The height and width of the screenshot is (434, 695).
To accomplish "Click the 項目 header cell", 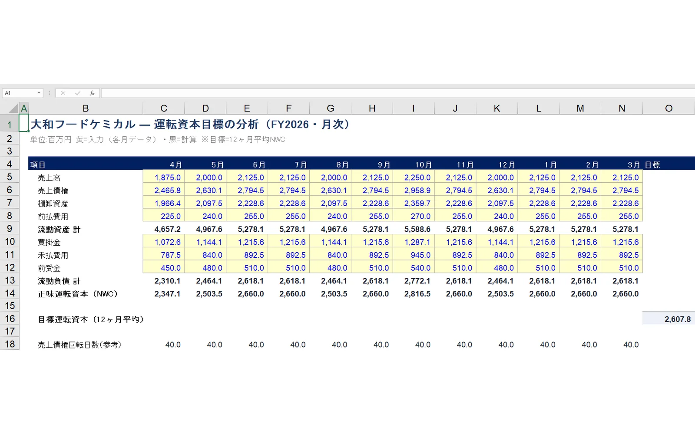I will tap(86, 164).
